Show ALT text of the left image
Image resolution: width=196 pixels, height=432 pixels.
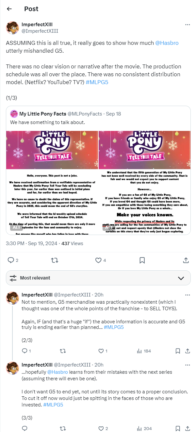[16, 227]
